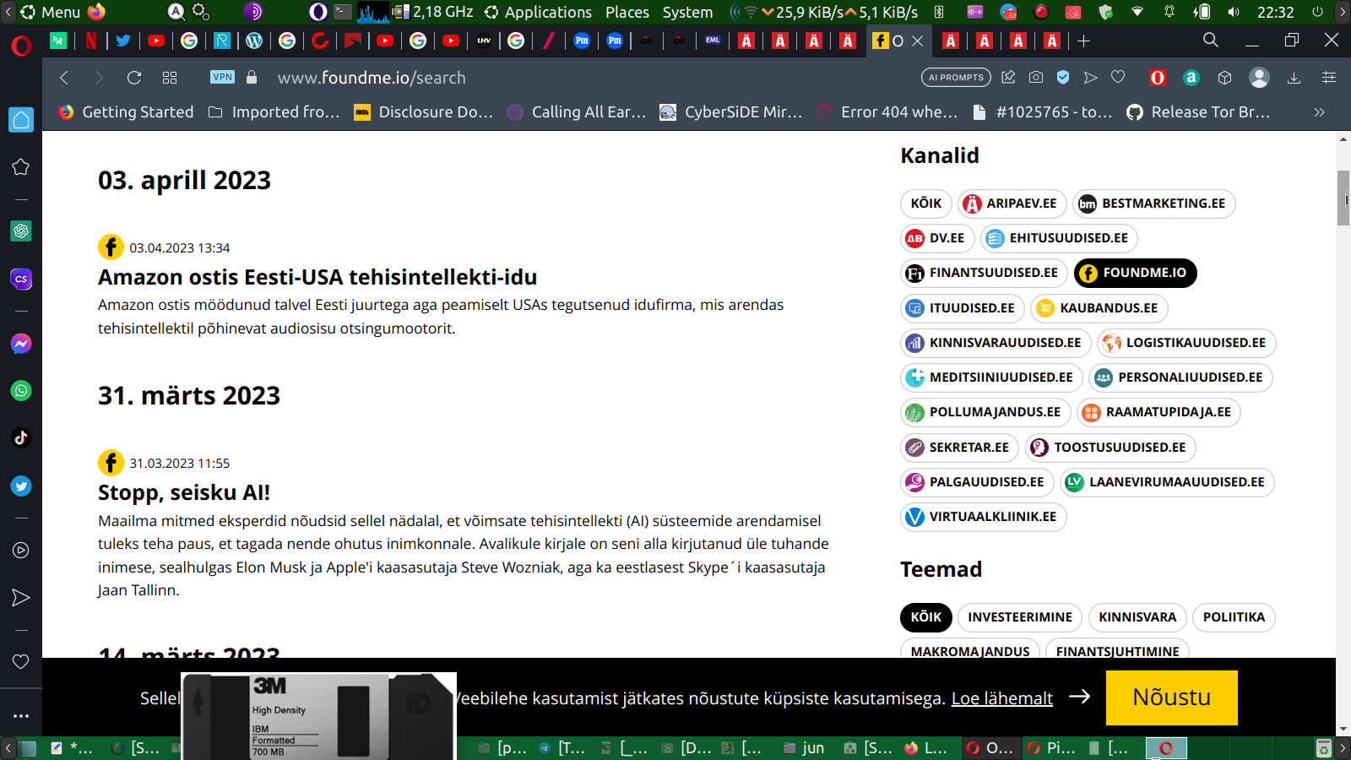The image size is (1351, 760).
Task: Open the Search Tabs magnifier
Action: click(1211, 40)
